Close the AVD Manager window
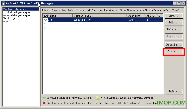The width and height of the screenshot is (187, 109). click(183, 3)
